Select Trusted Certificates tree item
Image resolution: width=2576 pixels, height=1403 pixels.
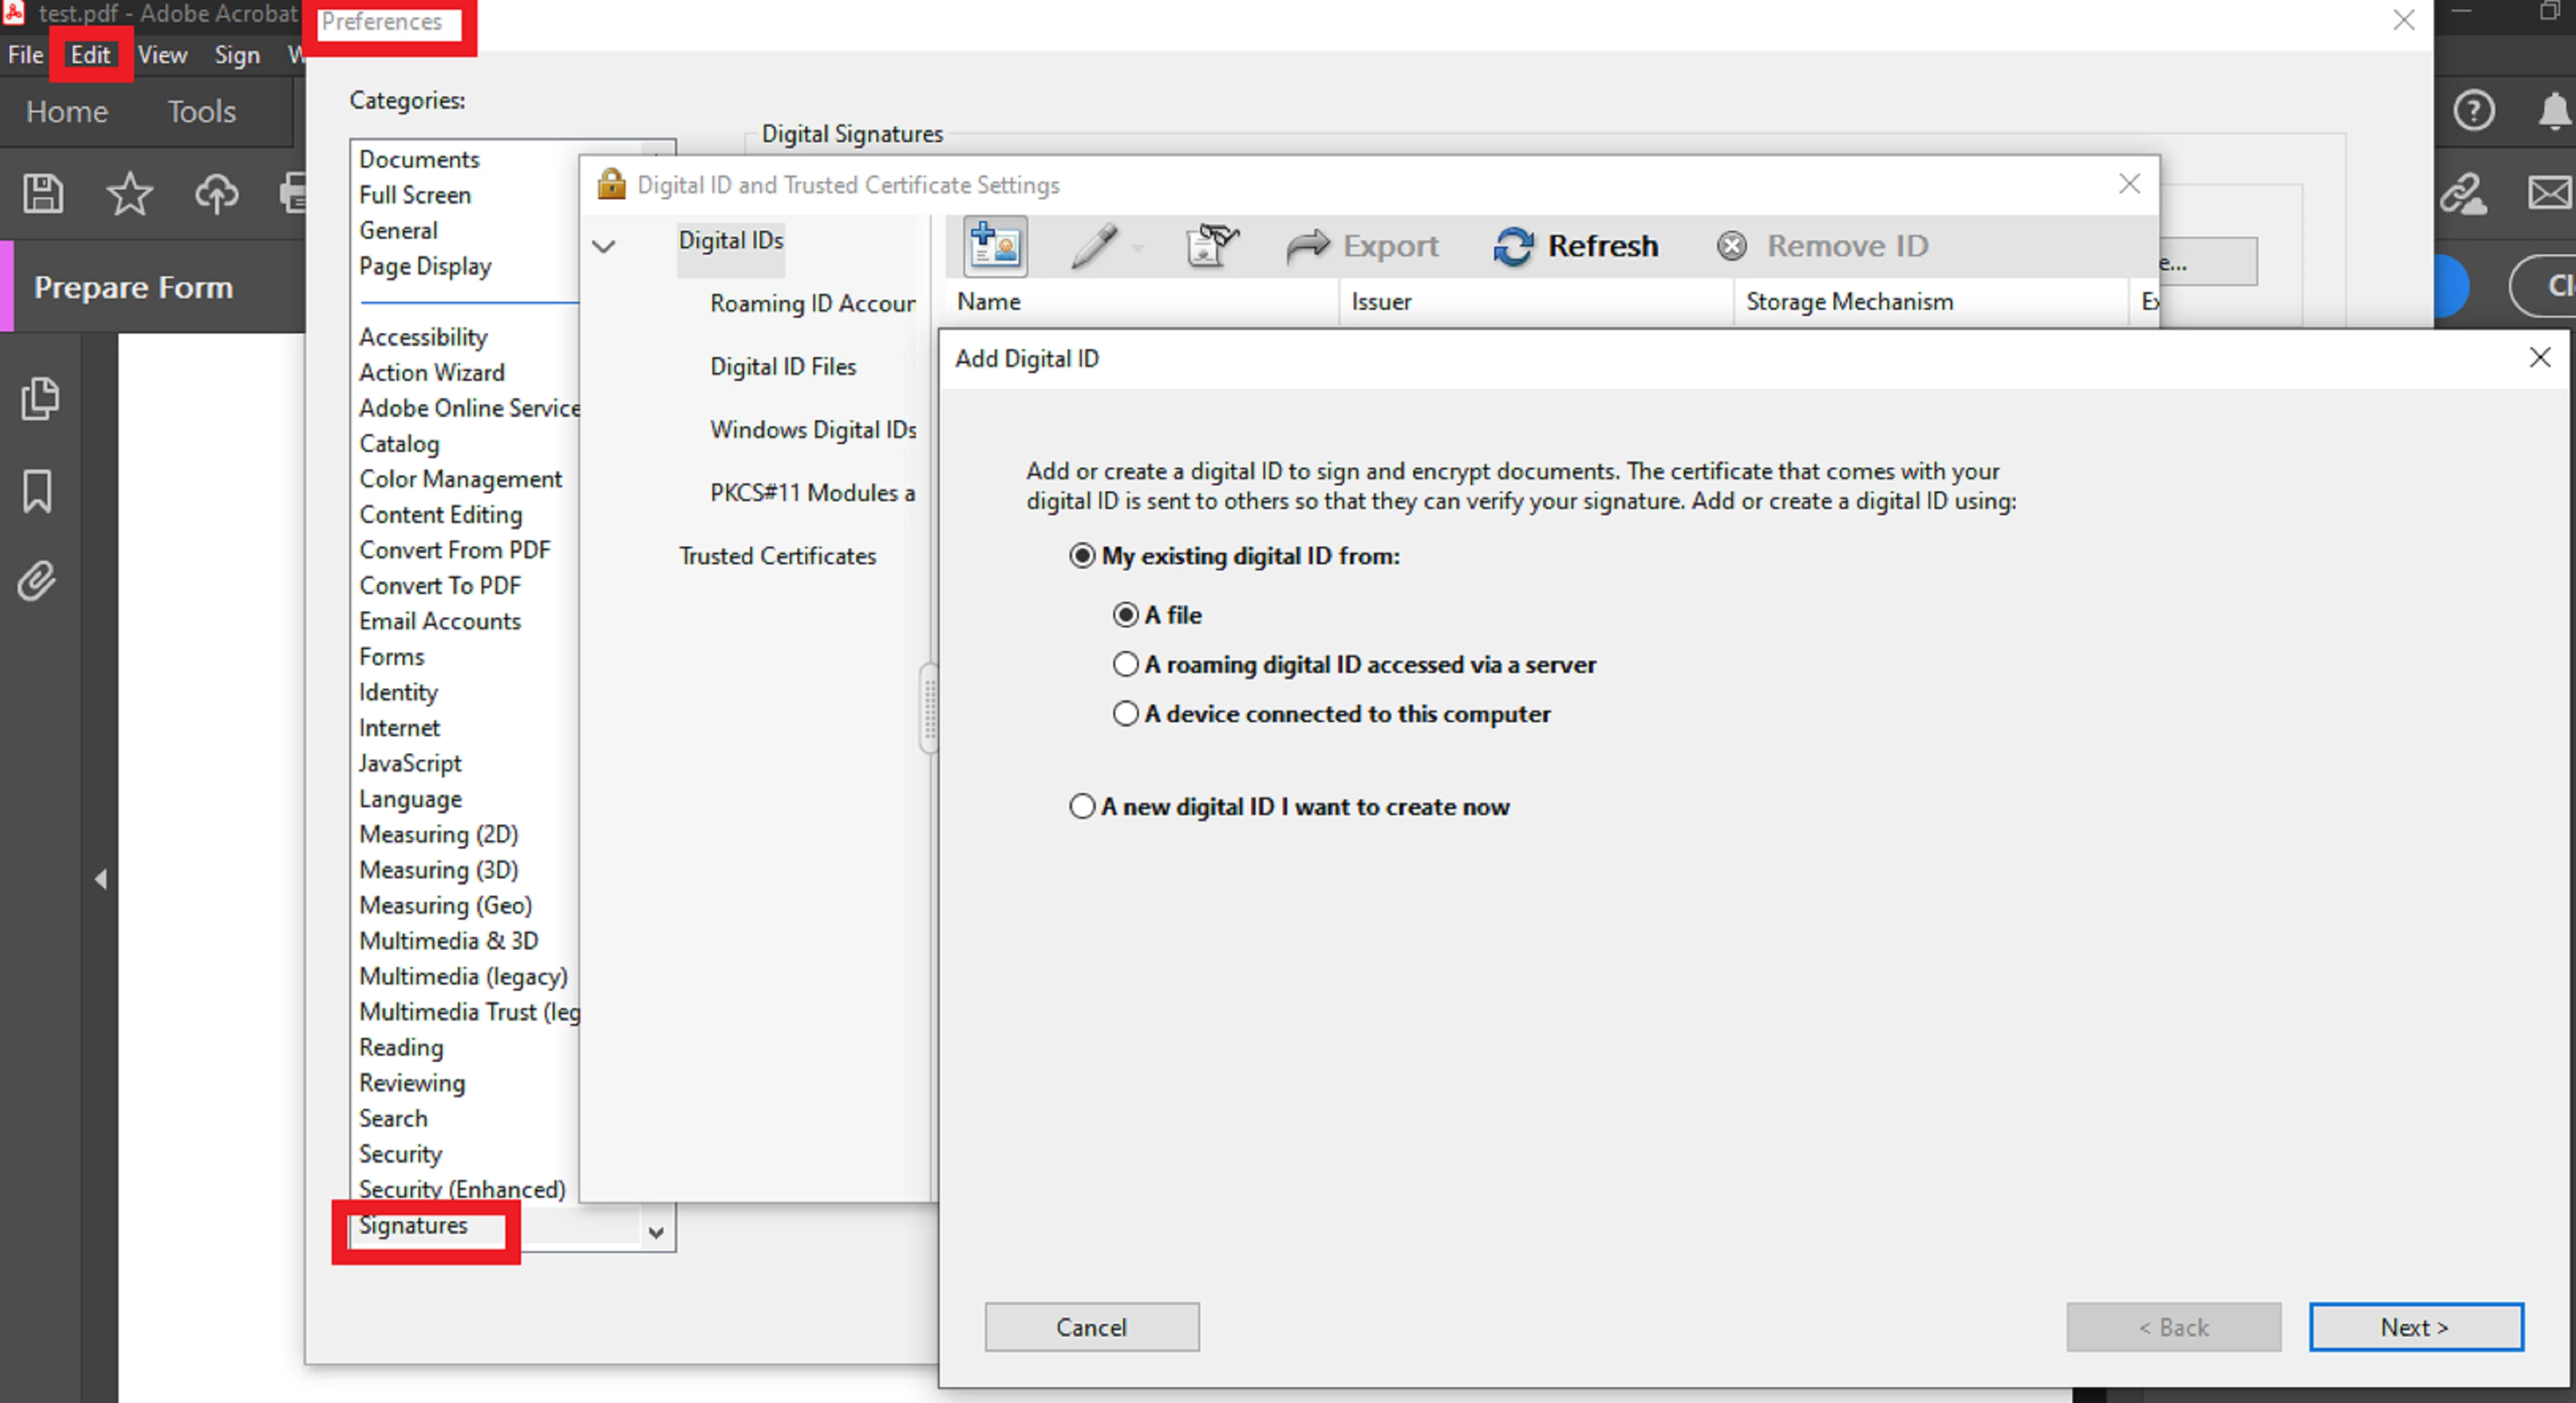pyautogui.click(x=777, y=556)
